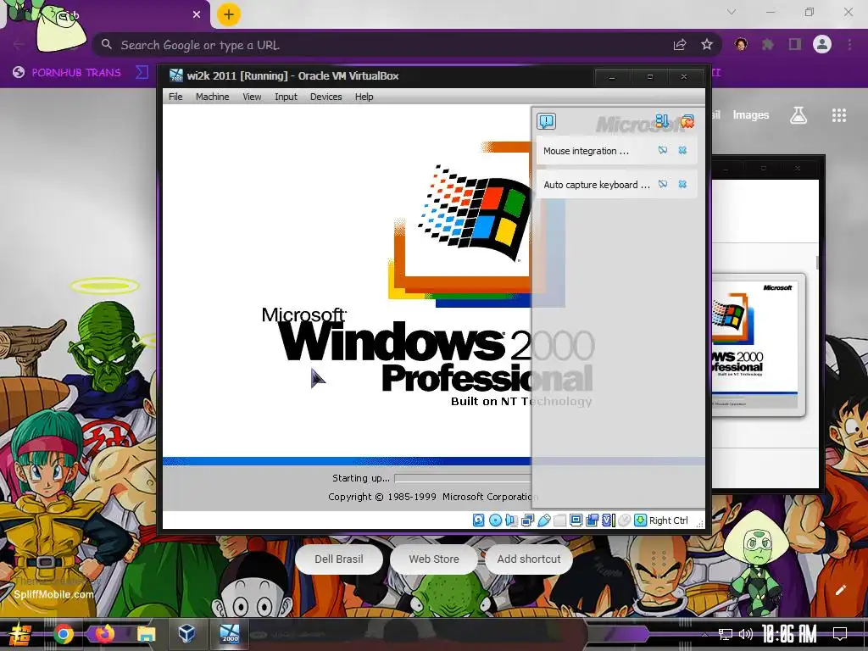
Task: Open the Web Store shortcut
Action: (434, 559)
